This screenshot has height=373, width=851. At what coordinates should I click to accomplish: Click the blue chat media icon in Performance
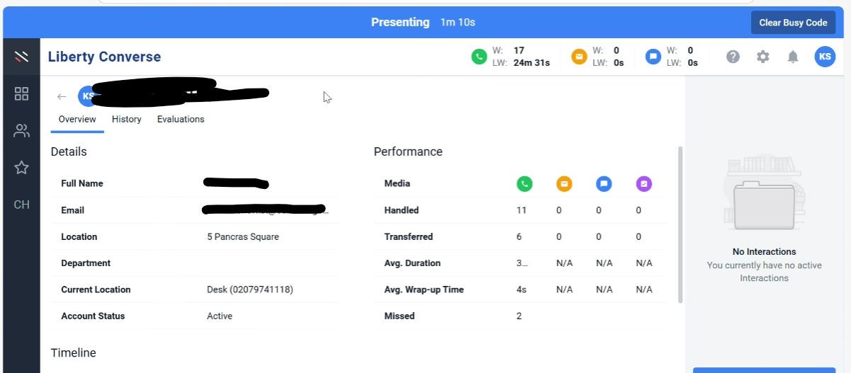click(x=604, y=184)
